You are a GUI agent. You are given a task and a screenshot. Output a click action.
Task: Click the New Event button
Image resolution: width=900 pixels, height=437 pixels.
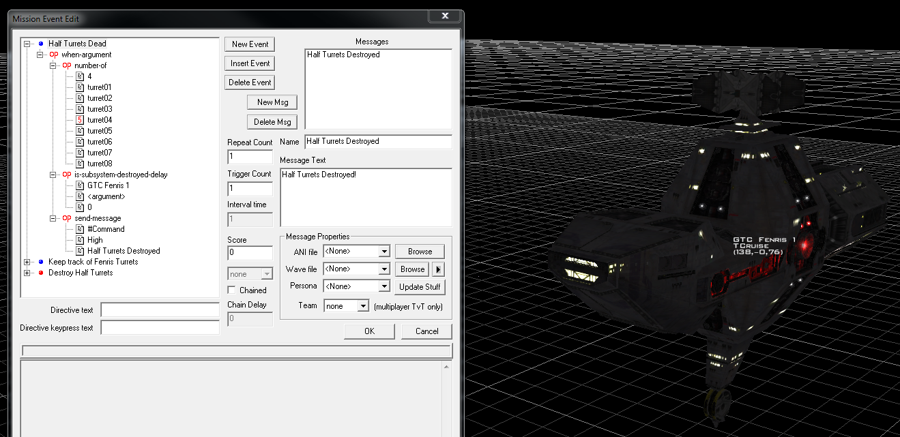click(x=250, y=44)
